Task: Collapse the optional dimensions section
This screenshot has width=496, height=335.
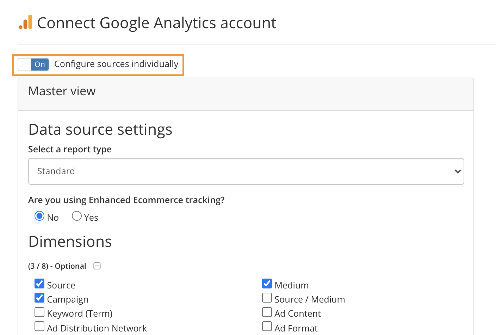Action: [97, 266]
